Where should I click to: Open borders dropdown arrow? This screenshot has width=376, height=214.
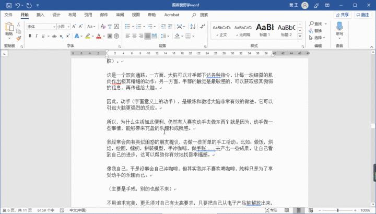(193, 36)
